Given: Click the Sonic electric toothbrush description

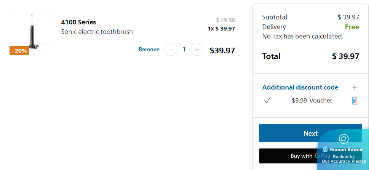Looking at the screenshot, I should [97, 32].
